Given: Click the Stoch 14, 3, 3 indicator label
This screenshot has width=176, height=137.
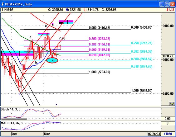Looking at the screenshot, I should coord(11,109).
